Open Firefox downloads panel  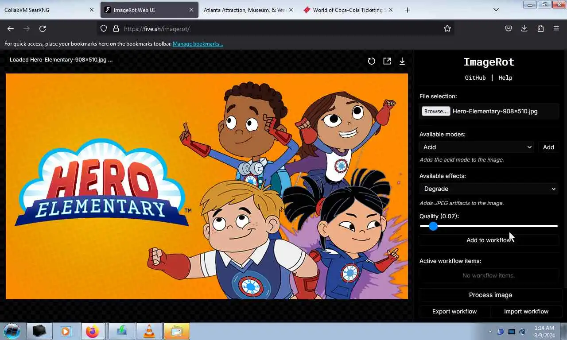tap(524, 28)
